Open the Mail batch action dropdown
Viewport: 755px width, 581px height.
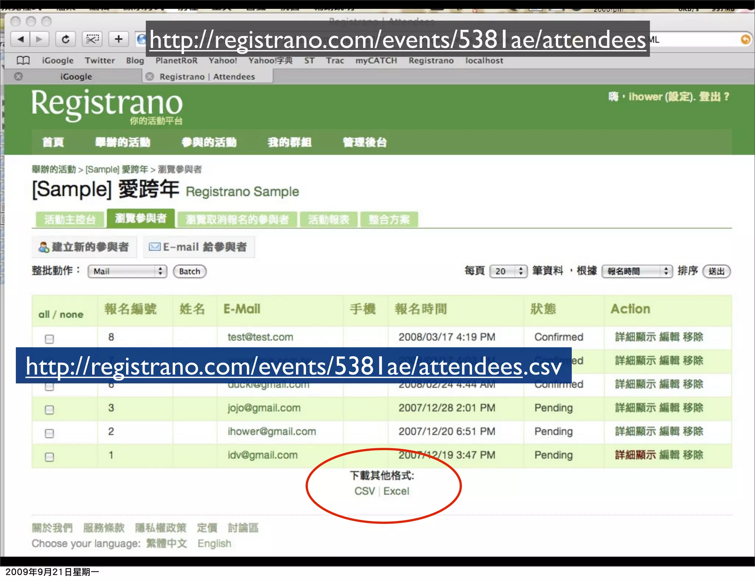coord(127,271)
